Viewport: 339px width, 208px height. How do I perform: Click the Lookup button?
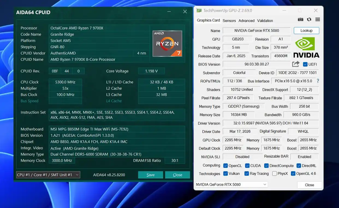pos(306,30)
